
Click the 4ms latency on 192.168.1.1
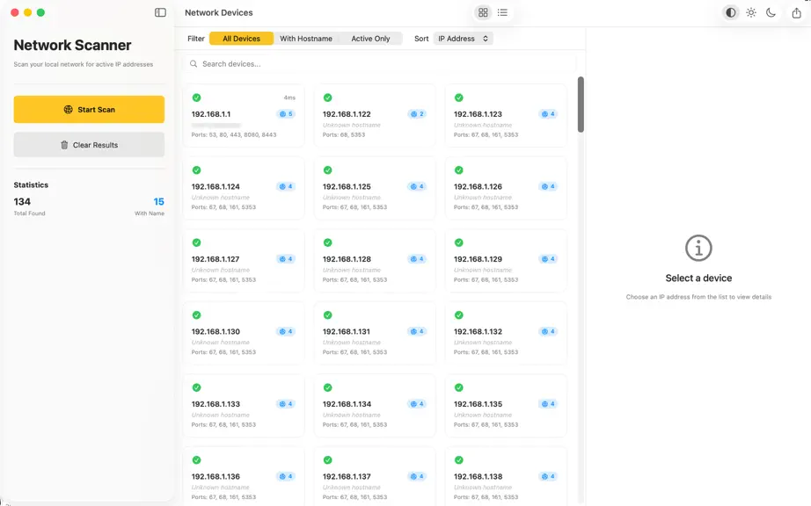[289, 98]
